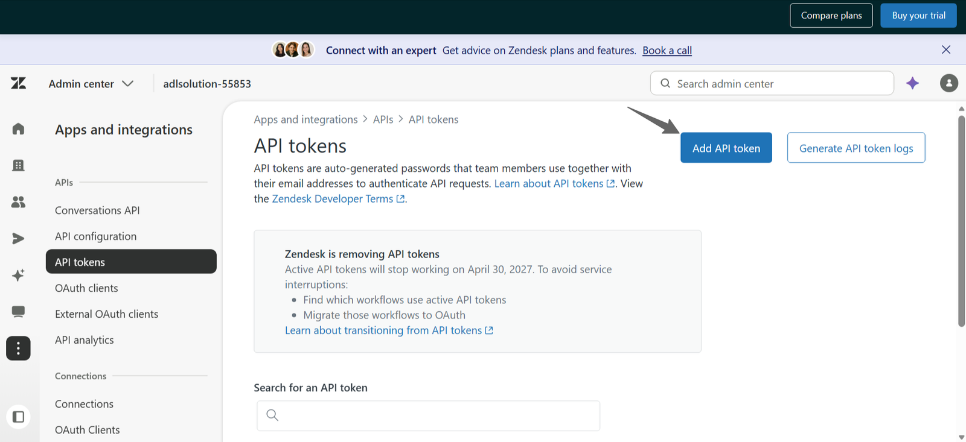Follow the Book a call link
The width and height of the screenshot is (966, 442).
tap(667, 51)
